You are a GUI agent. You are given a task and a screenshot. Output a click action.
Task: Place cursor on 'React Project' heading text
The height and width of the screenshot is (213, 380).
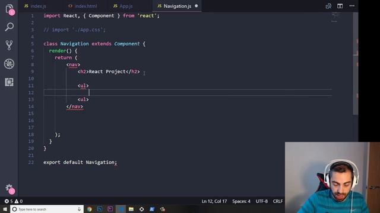coord(107,72)
